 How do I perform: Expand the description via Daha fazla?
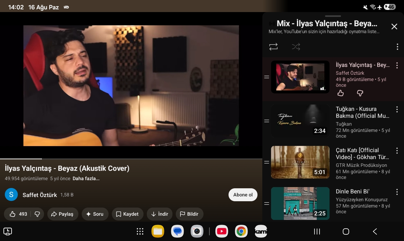[x=86, y=178]
